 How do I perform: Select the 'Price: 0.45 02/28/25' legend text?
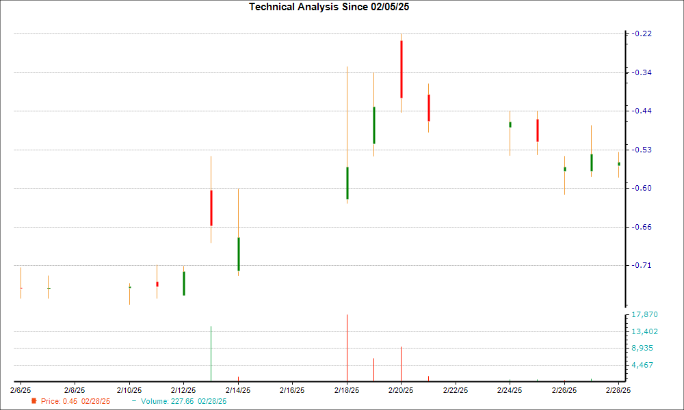(75, 401)
